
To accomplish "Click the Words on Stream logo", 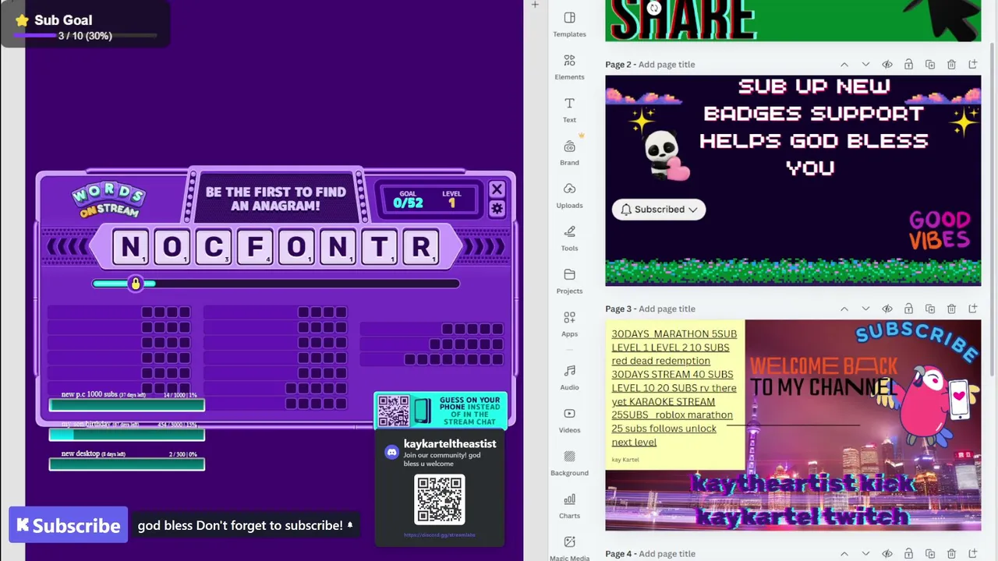I will pos(109,199).
